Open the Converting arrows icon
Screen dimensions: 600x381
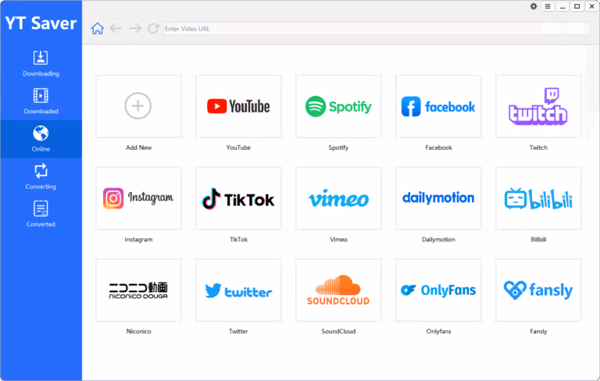(41, 171)
